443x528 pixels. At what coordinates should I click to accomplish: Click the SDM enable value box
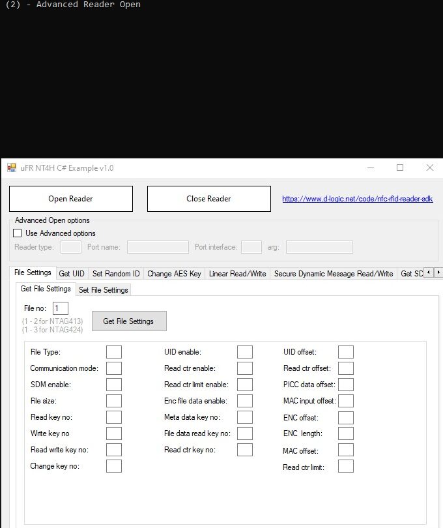pyautogui.click(x=114, y=385)
